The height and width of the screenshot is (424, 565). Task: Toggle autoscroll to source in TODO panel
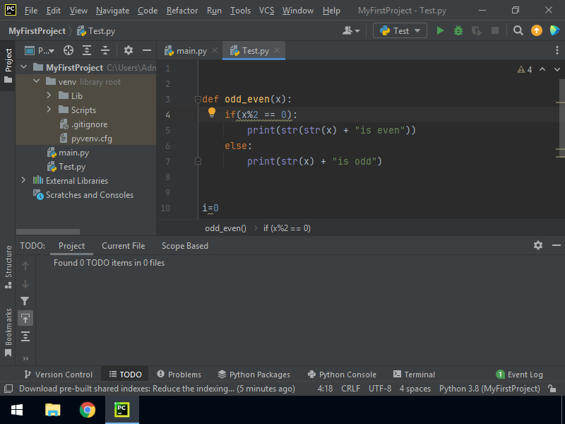coord(25,318)
